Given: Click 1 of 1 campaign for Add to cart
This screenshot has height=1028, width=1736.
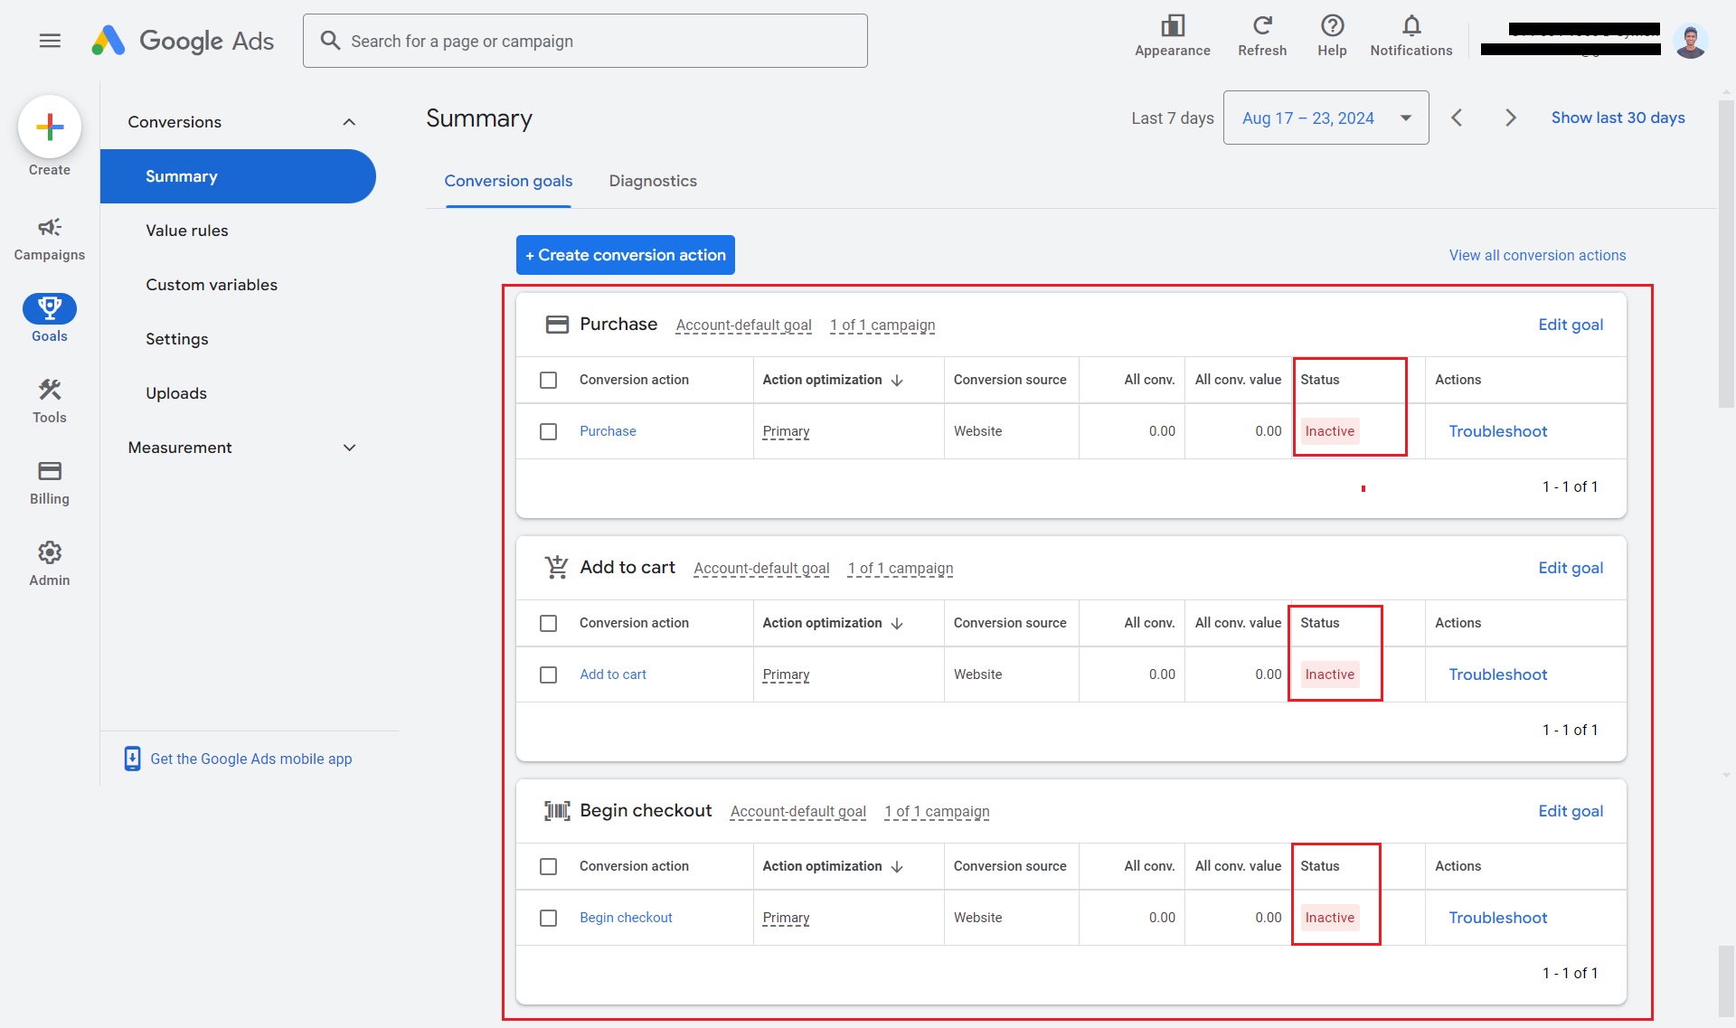Looking at the screenshot, I should click(901, 569).
